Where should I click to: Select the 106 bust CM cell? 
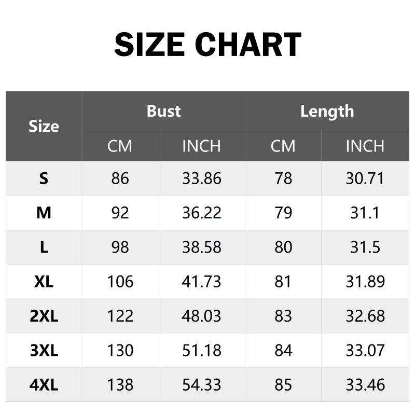[x=120, y=282]
